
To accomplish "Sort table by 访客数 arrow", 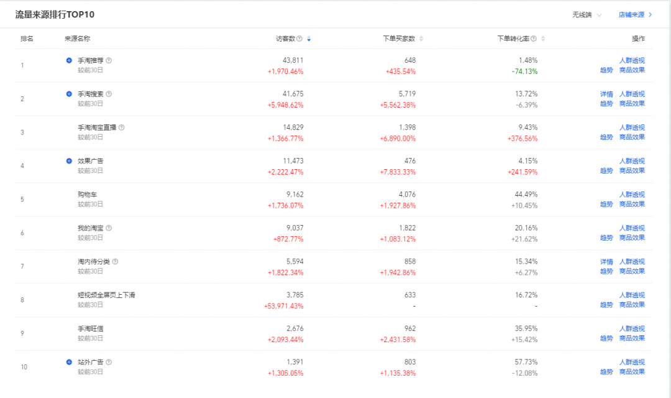I will pyautogui.click(x=309, y=39).
